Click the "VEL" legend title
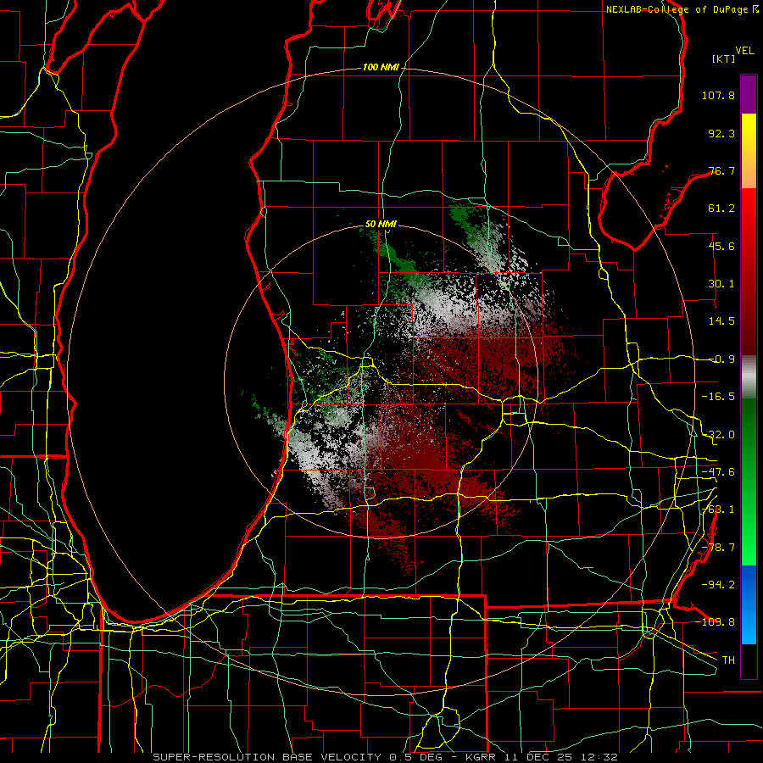 click(744, 51)
